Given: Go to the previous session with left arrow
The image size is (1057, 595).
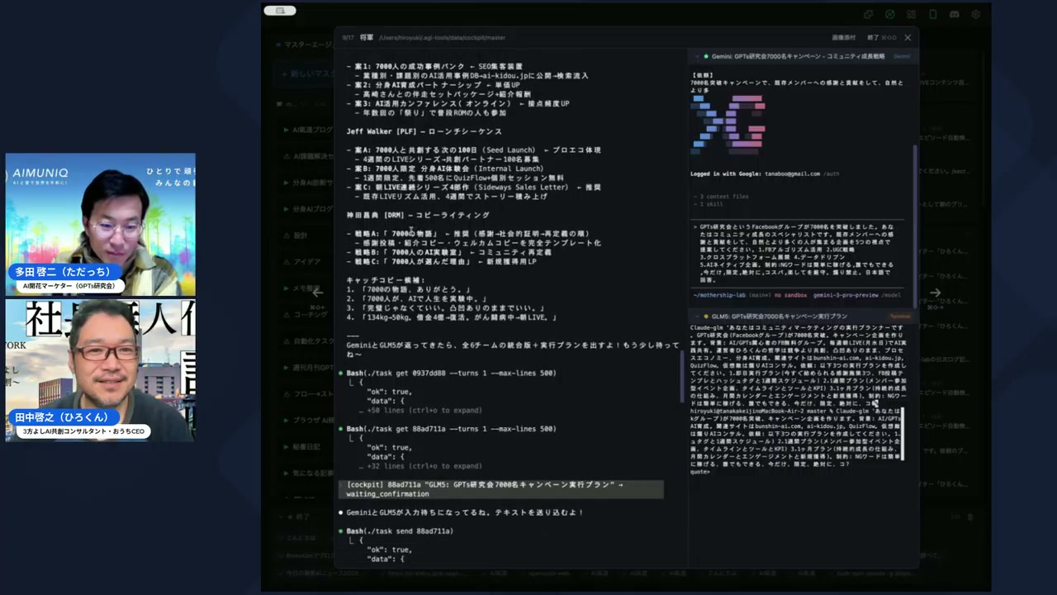Looking at the screenshot, I should 317,292.
